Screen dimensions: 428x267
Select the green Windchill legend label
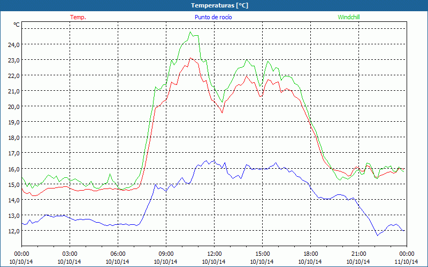coord(349,17)
